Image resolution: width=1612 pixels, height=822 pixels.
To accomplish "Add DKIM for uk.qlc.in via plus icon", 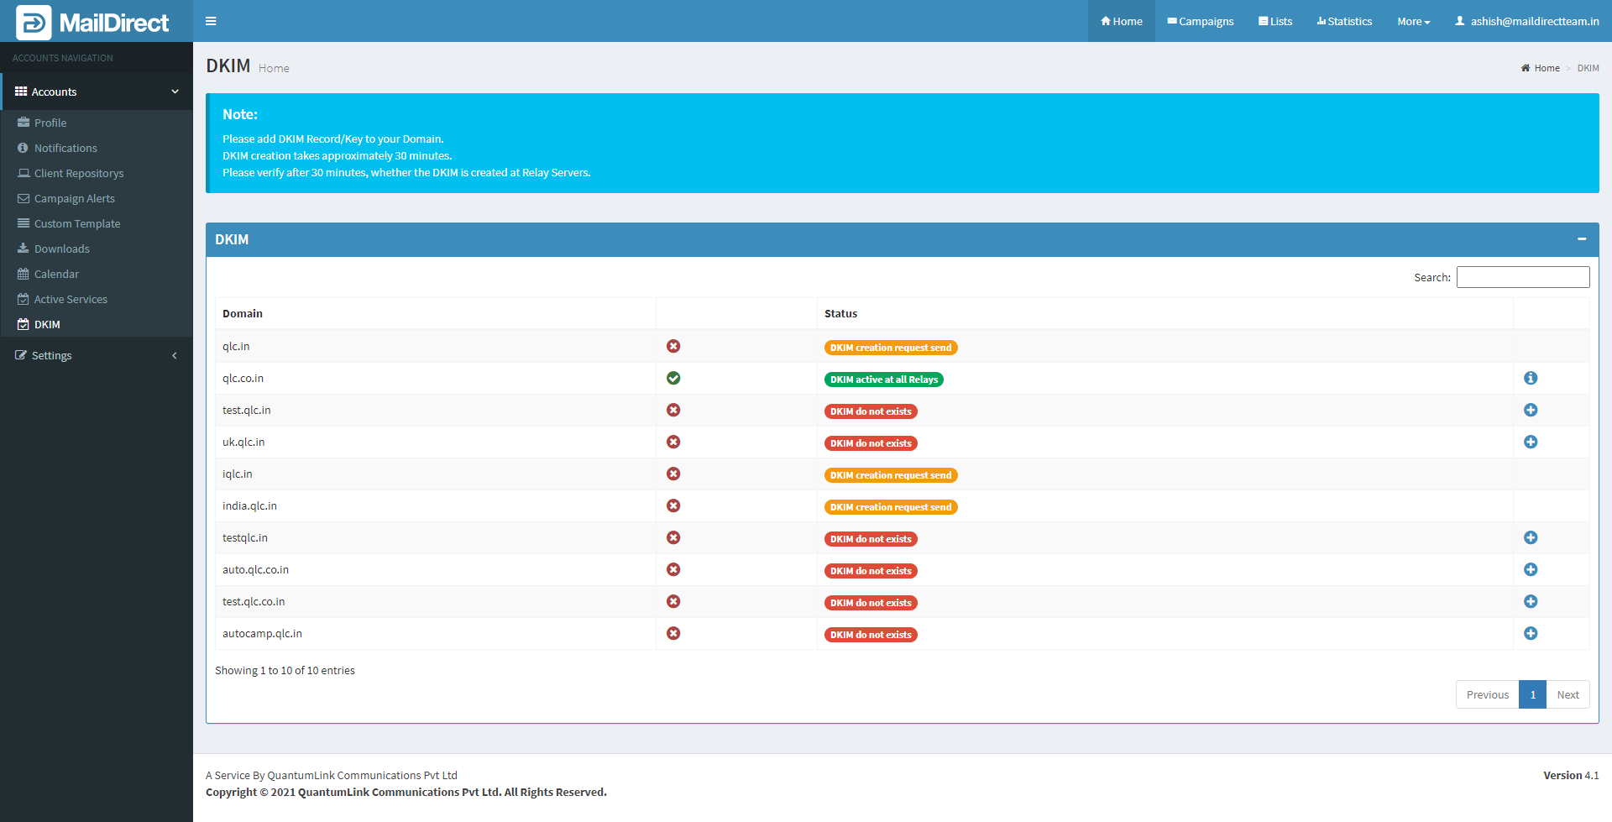I will [x=1530, y=442].
